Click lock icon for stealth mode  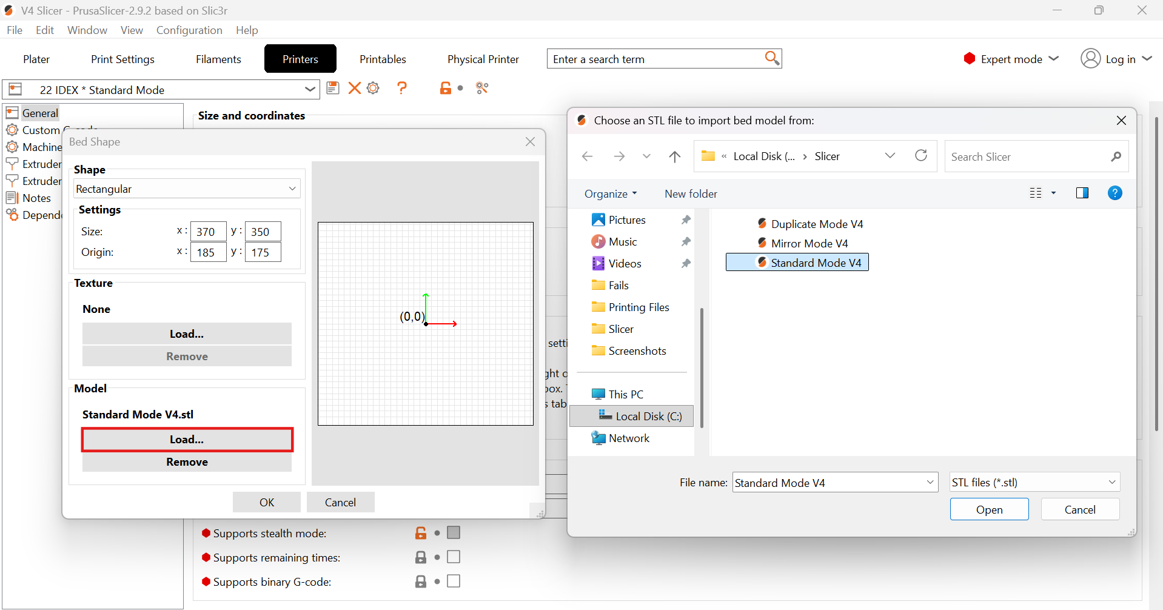[421, 533]
